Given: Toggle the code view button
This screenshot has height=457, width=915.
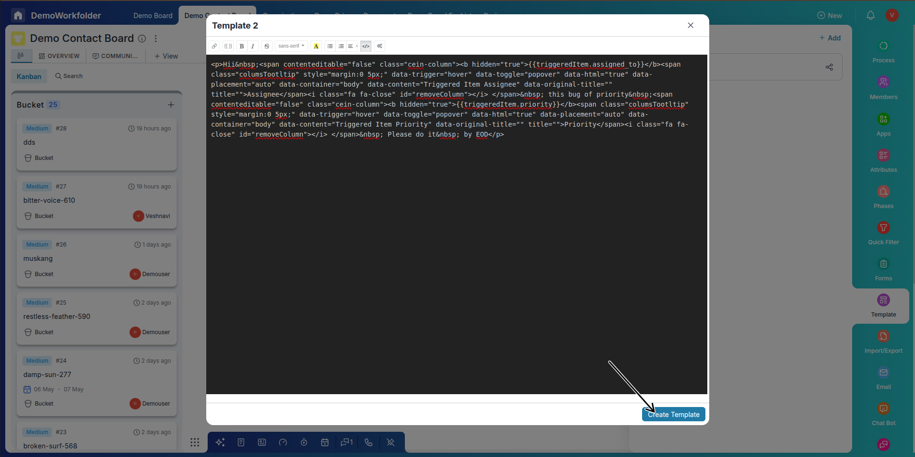Looking at the screenshot, I should [x=366, y=46].
